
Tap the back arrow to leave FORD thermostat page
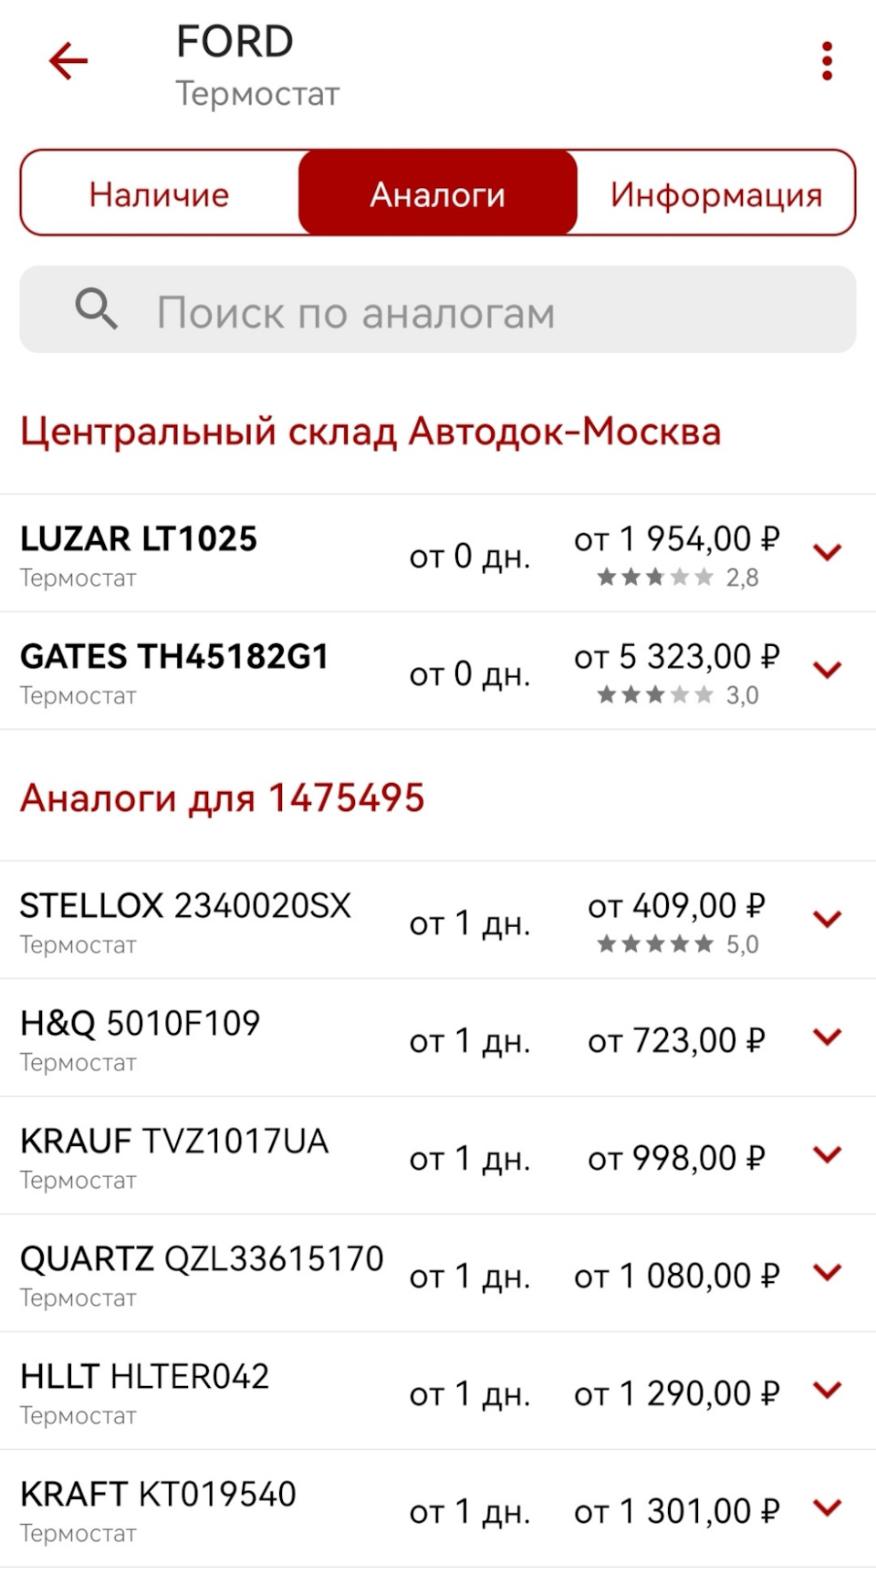(x=68, y=60)
